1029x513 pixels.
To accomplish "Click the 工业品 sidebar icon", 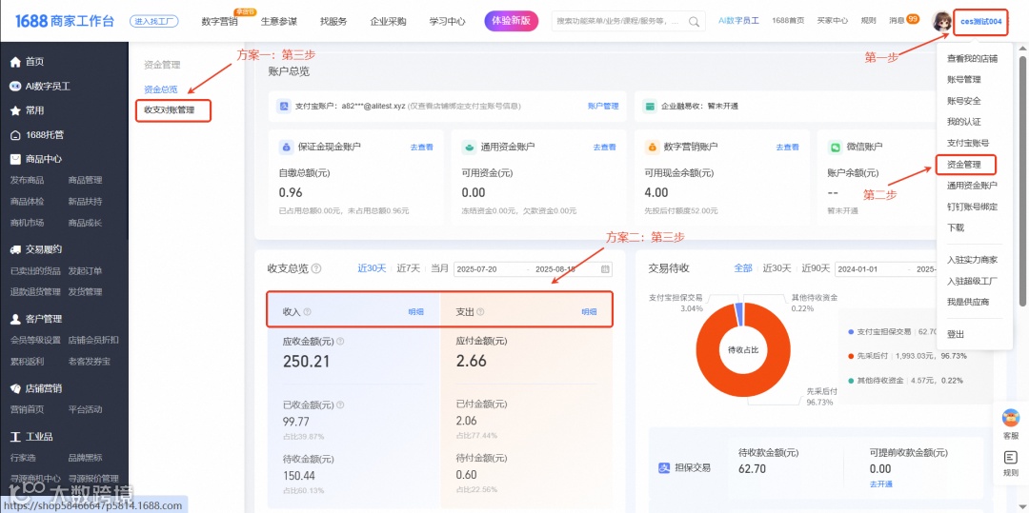I will coord(16,437).
